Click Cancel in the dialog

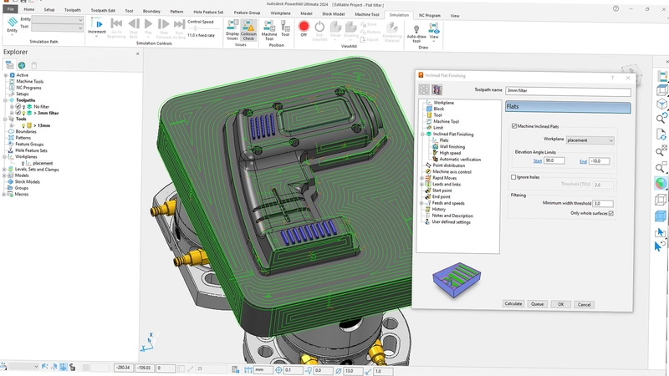click(584, 304)
